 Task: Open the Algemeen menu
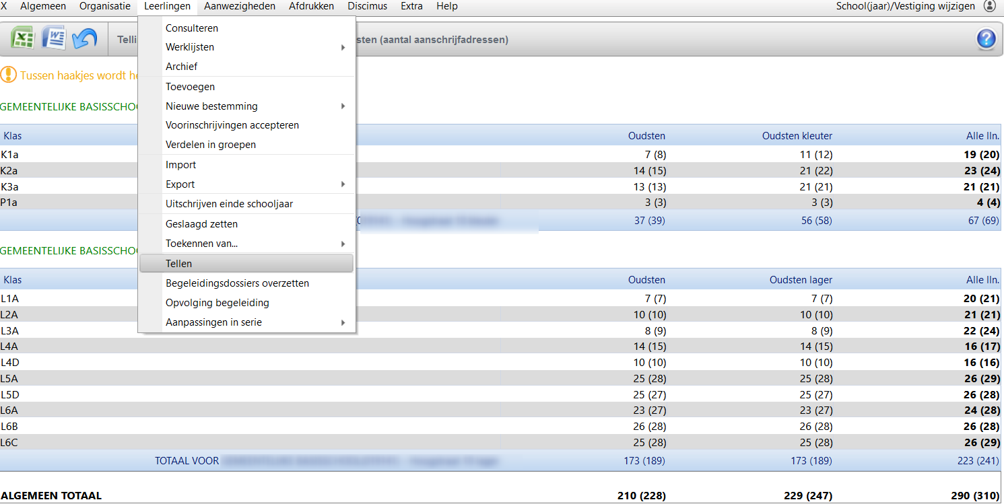(43, 6)
